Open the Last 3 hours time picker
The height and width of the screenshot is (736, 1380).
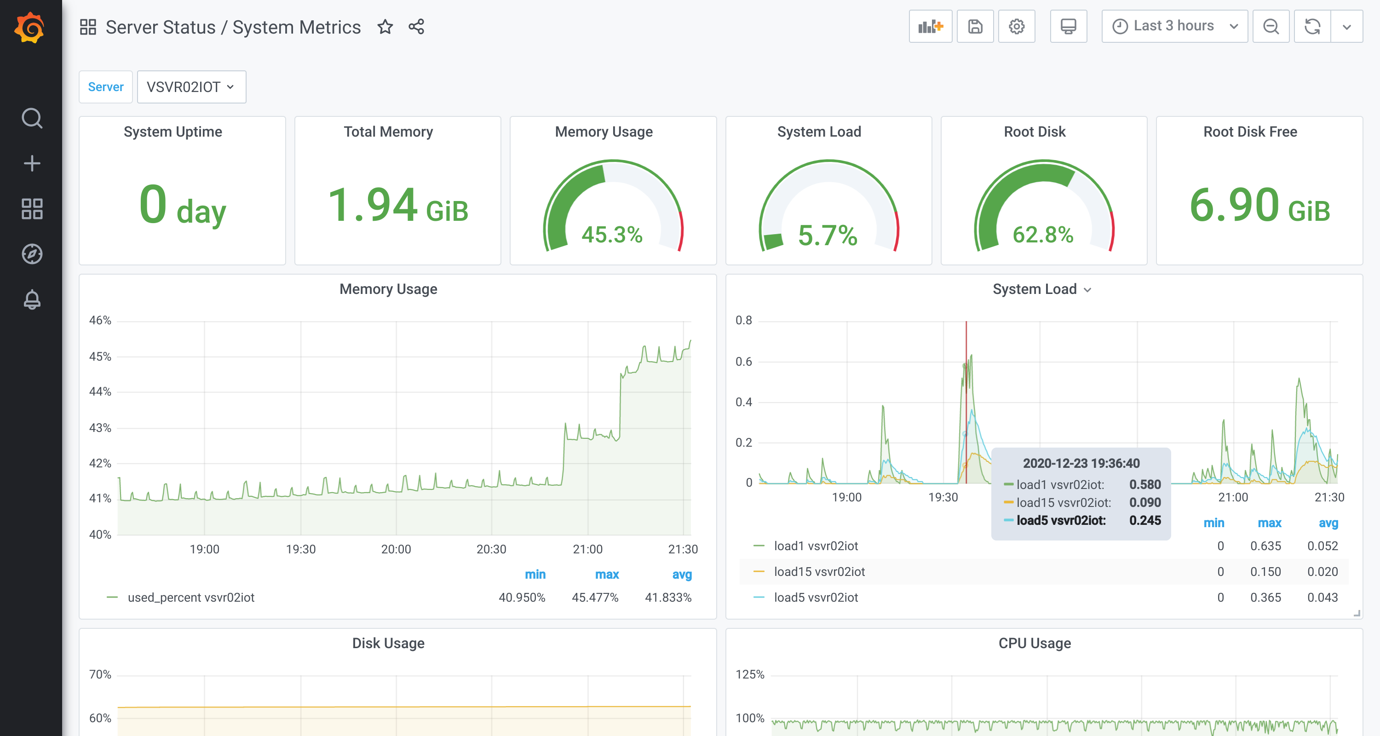1173,26
